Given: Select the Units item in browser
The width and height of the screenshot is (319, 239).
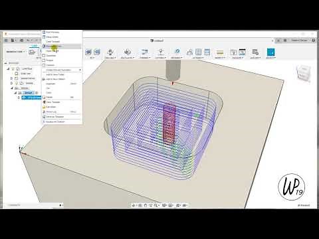Looking at the screenshot, I should pos(26,74).
